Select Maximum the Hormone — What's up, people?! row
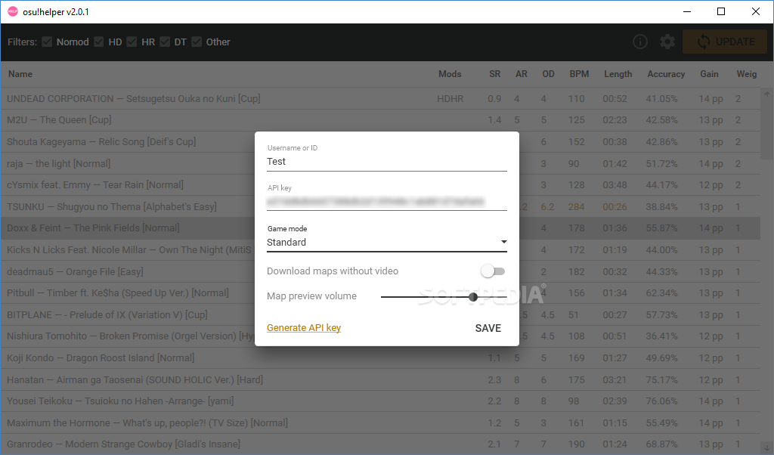The height and width of the screenshot is (455, 774). 380,423
